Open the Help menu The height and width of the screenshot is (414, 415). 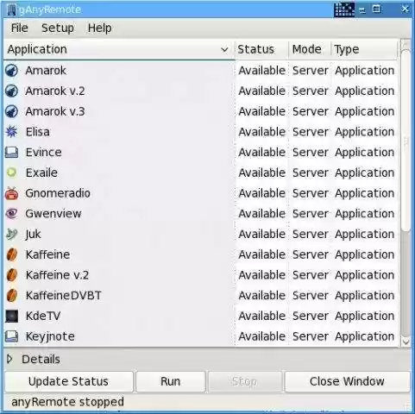coord(99,28)
